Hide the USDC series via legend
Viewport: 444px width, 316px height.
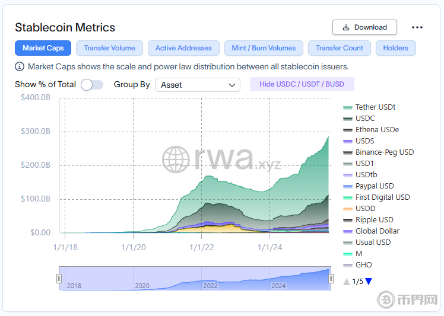[x=365, y=119]
